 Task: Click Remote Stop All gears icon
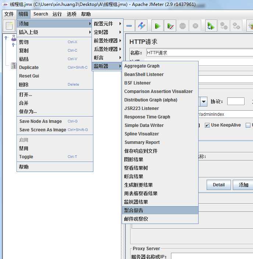point(224,26)
